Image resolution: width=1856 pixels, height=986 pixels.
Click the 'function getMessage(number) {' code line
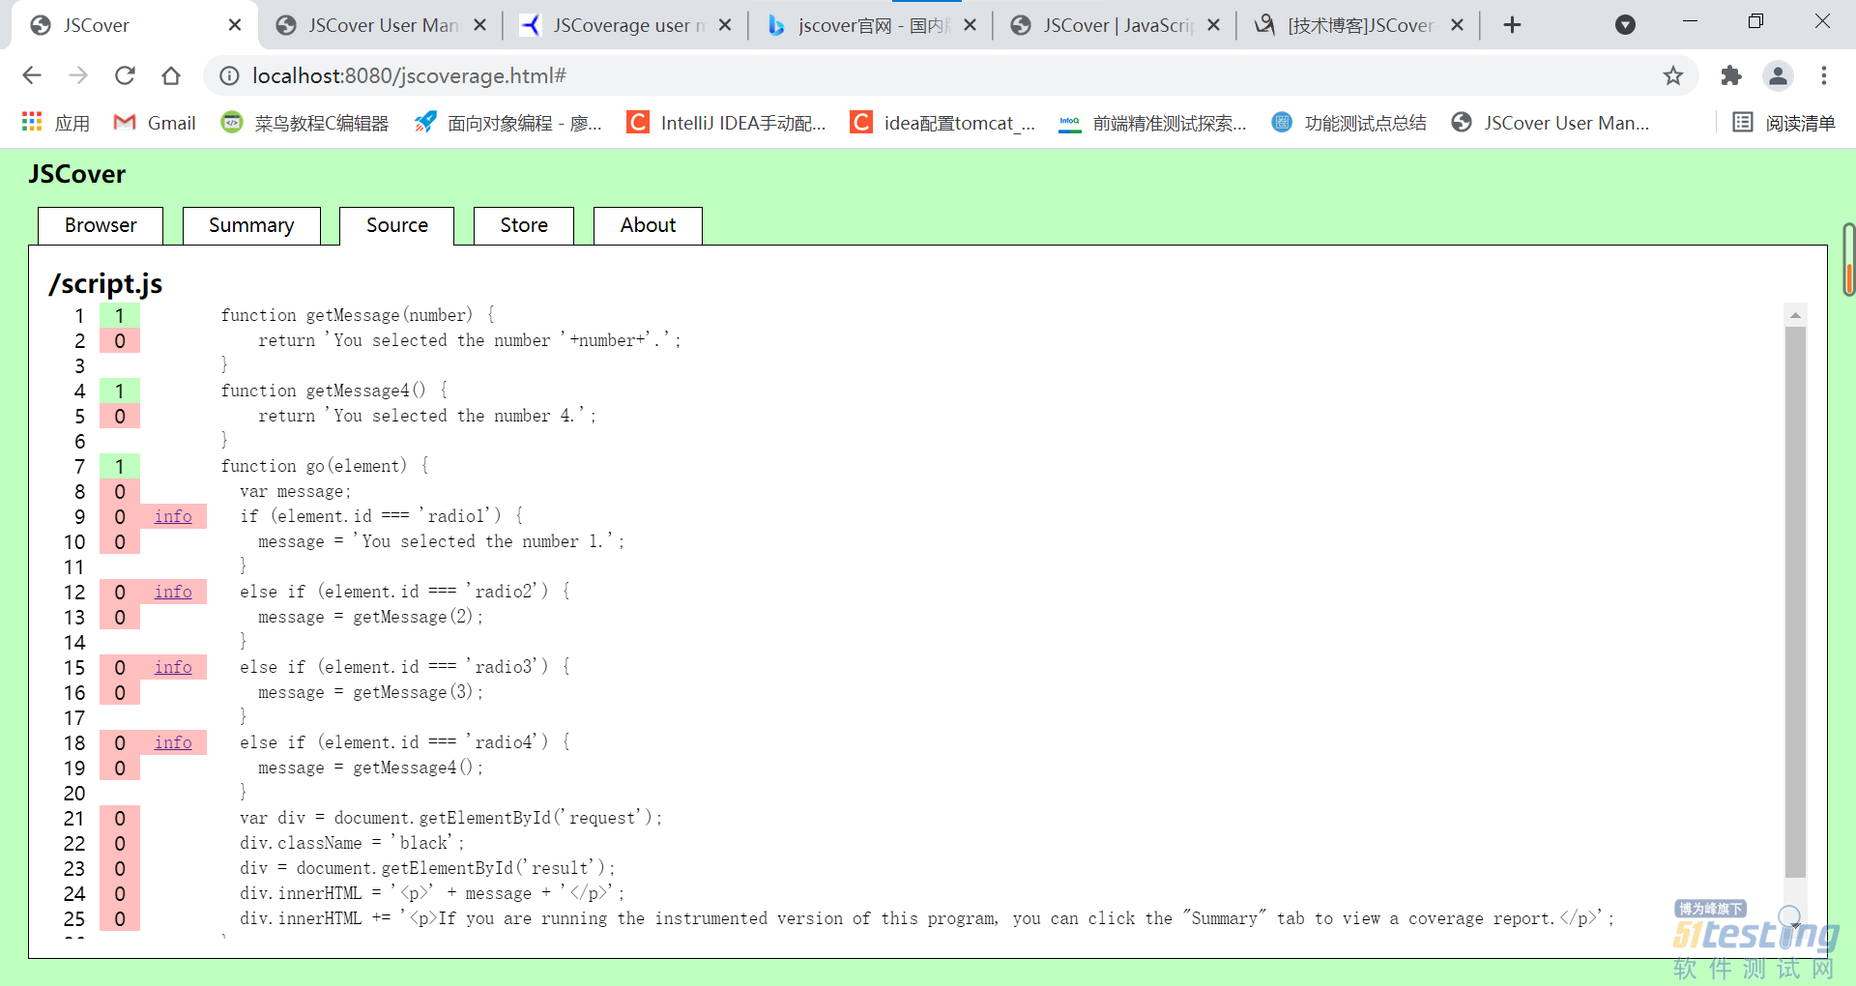coord(358,315)
